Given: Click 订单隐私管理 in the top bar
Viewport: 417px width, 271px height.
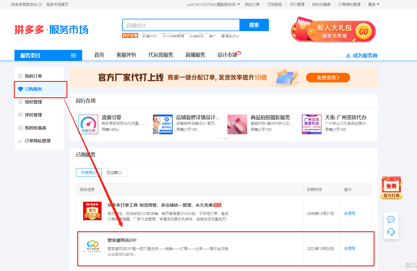Looking at the screenshot, I should coord(349,4).
